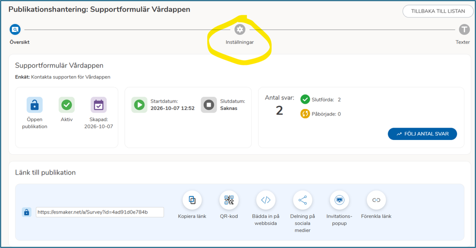476x248 pixels.
Task: Click the Kopiera länk icon
Action: tap(192, 200)
